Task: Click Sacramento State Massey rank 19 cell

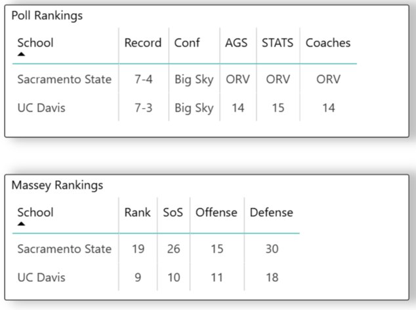Action: (138, 249)
